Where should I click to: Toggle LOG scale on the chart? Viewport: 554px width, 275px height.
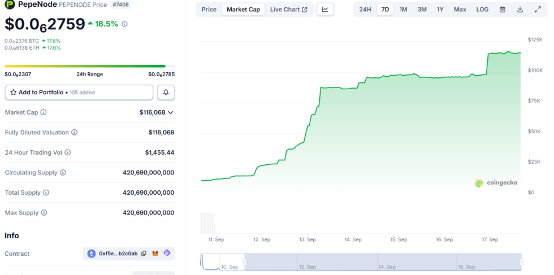pyautogui.click(x=482, y=10)
